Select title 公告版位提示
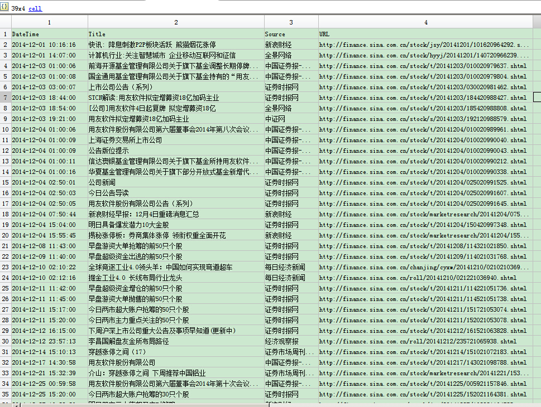Image resolution: width=541 pixels, height=407 pixels. click(x=176, y=151)
